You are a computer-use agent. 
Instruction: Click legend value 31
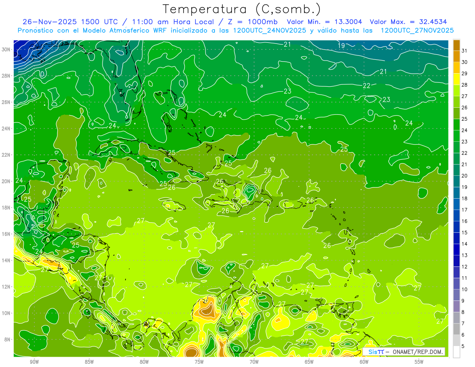[465, 51]
